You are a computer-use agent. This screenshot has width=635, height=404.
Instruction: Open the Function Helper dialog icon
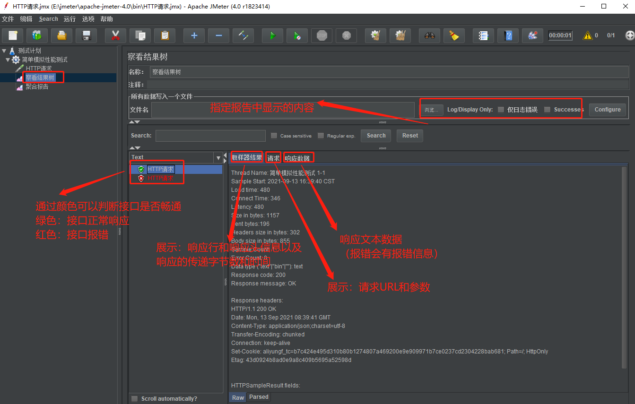coord(483,35)
